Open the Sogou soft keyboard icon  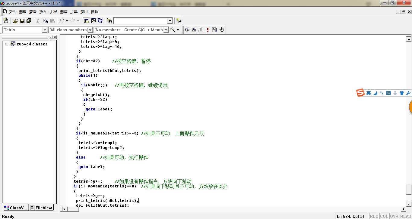click(x=388, y=93)
